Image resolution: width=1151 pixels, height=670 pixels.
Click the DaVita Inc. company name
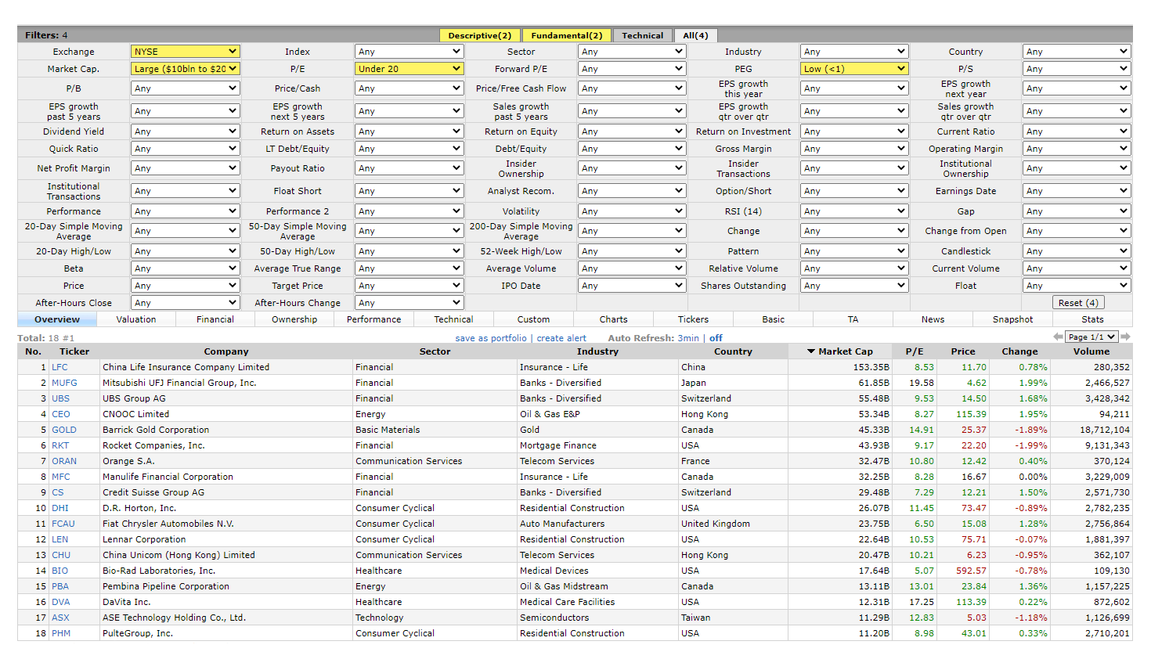(x=127, y=602)
